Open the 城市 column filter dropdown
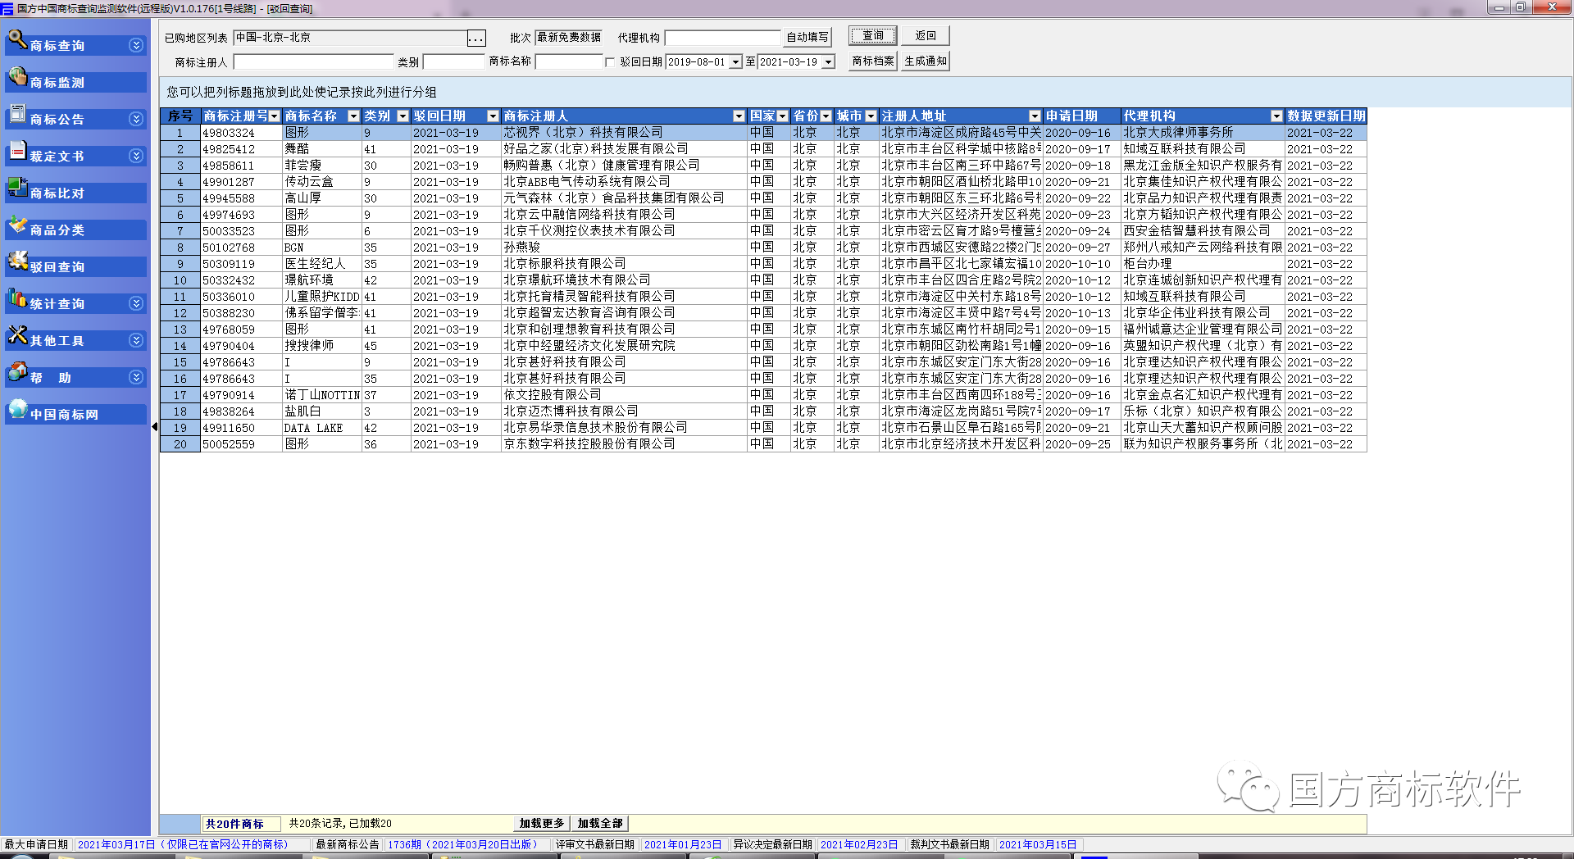The width and height of the screenshot is (1574, 859). point(871,116)
